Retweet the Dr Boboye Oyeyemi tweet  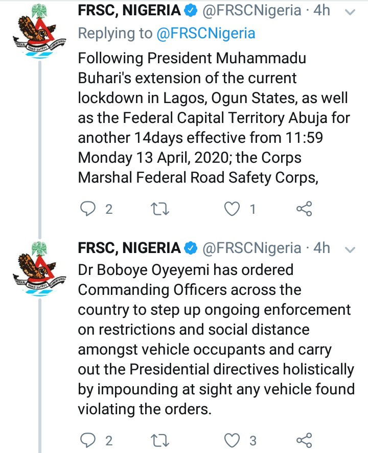pyautogui.click(x=160, y=441)
